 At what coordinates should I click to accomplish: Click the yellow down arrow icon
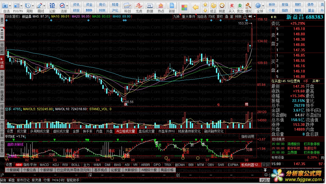[x=205, y=10]
